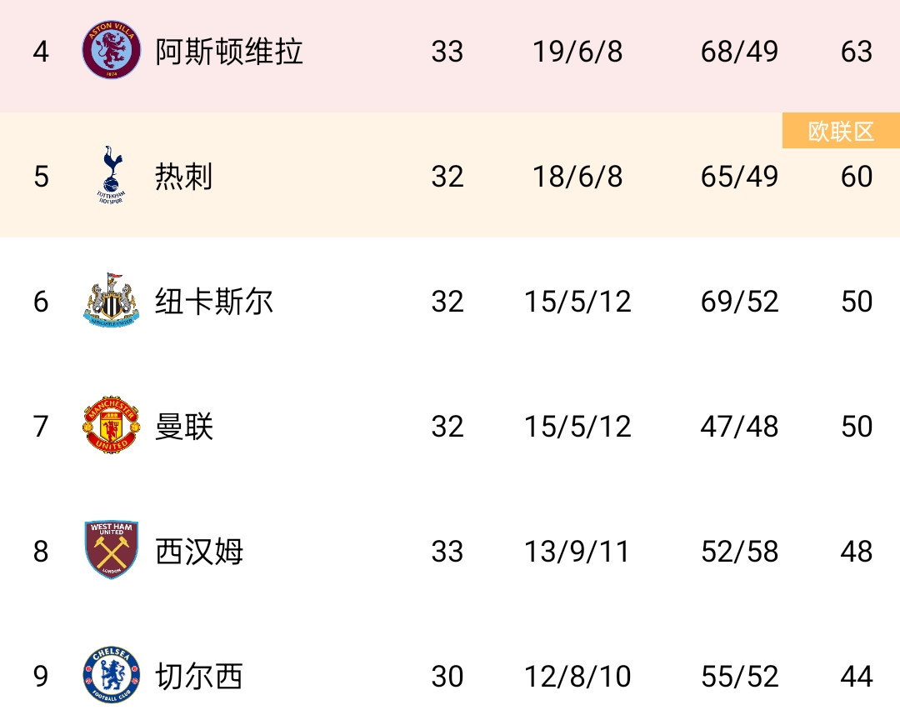This screenshot has height=725, width=900.
Task: Open the 西汉姆 team page link
Action: (x=199, y=552)
